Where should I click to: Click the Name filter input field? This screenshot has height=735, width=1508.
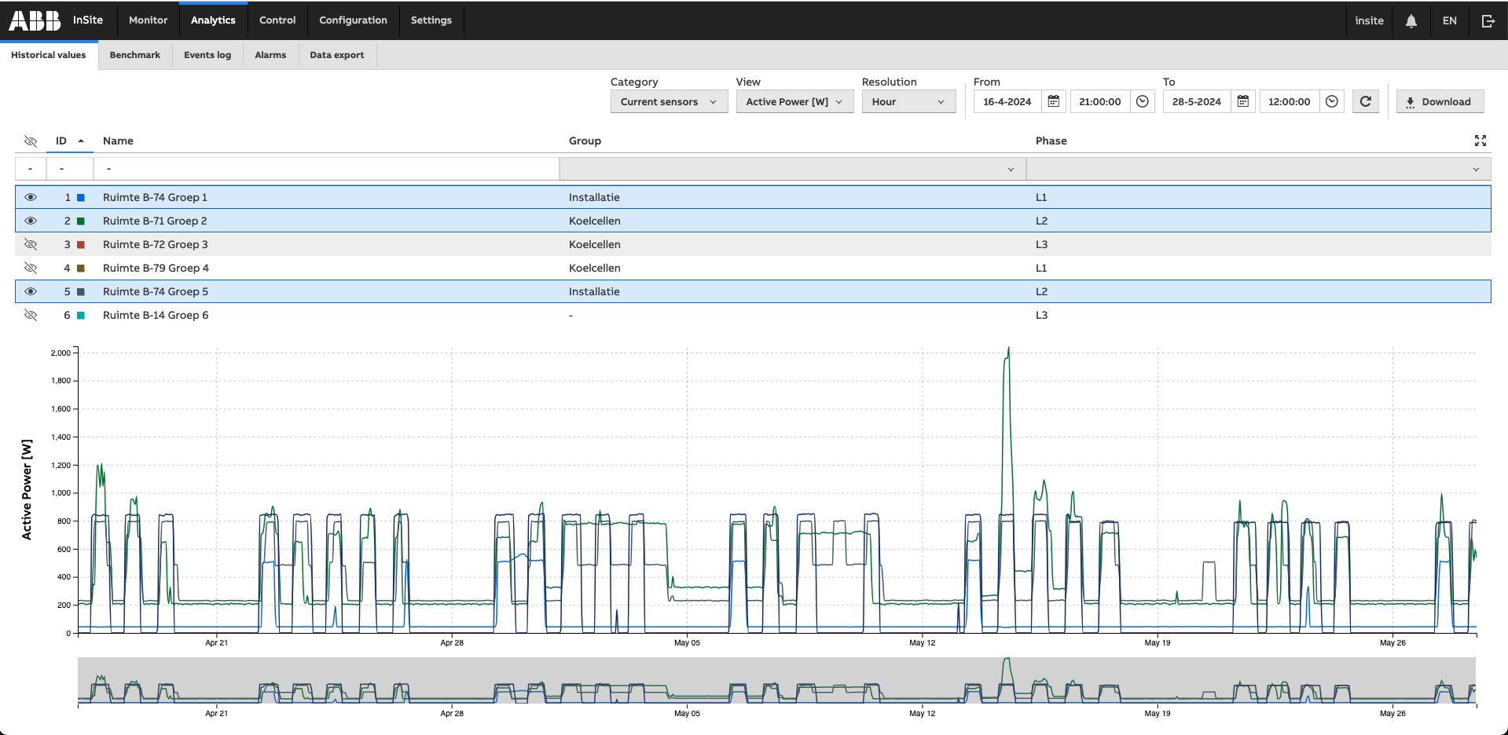click(326, 169)
